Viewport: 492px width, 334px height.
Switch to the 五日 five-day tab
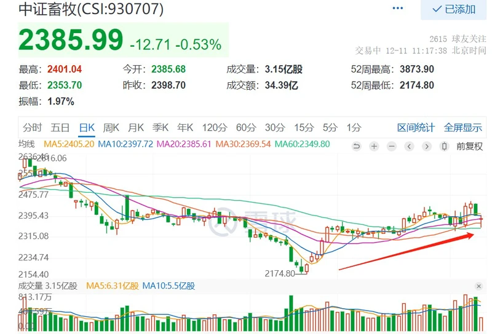(60, 128)
